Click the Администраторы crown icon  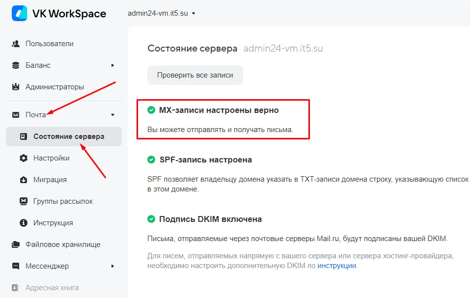16,87
